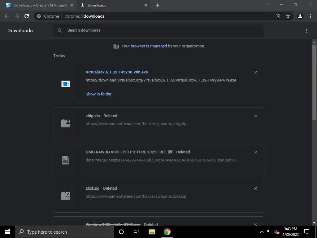Open the clock showing 3:43 PM
The height and width of the screenshot is (238, 317).
290,232
